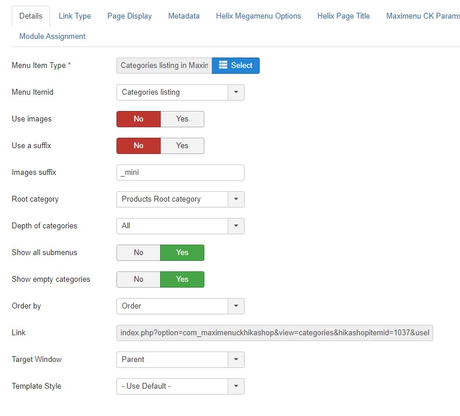Image resolution: width=460 pixels, height=416 pixels.
Task: Open the Module Assignment tab
Action: tap(52, 37)
